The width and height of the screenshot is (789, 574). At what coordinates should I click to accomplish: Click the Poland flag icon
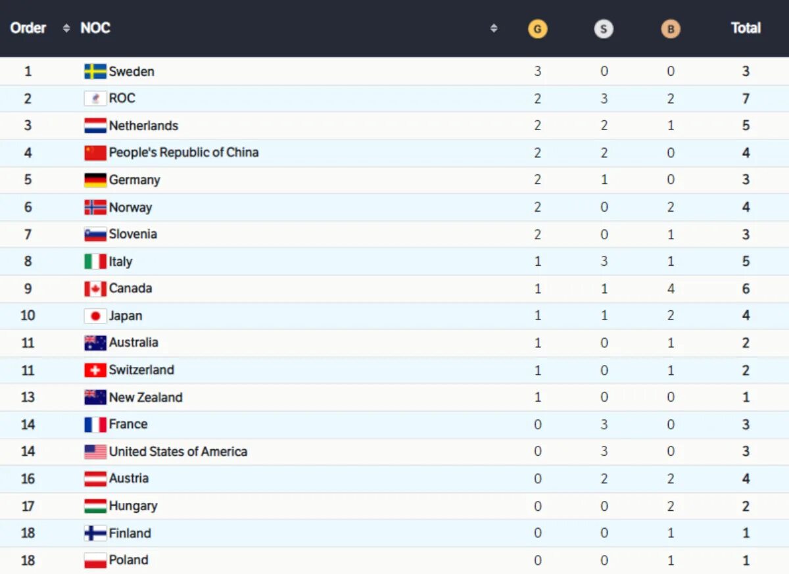(95, 561)
